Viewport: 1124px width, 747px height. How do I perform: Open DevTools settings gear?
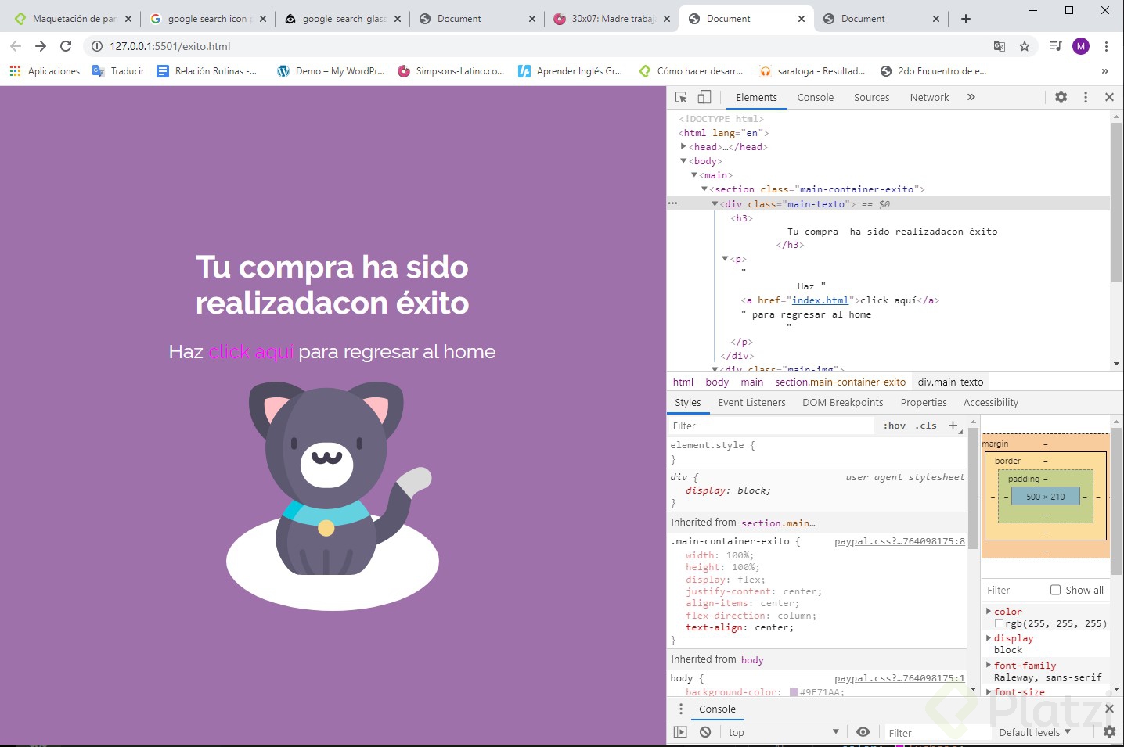1061,97
